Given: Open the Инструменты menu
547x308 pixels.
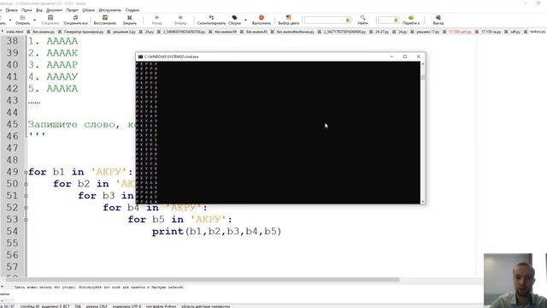Looking at the screenshot, I should [x=110, y=10].
